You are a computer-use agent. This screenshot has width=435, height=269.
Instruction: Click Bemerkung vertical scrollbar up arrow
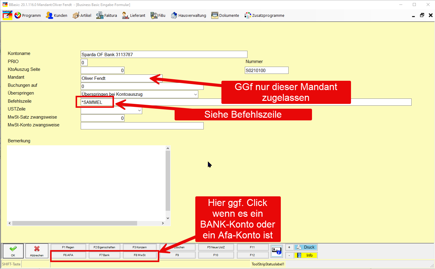tap(168, 148)
